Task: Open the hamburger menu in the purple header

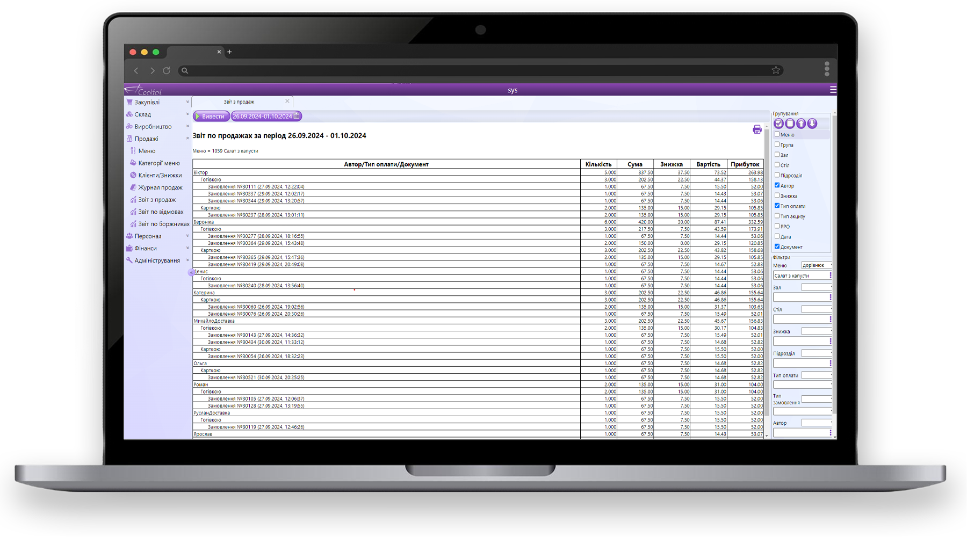Action: 833,90
